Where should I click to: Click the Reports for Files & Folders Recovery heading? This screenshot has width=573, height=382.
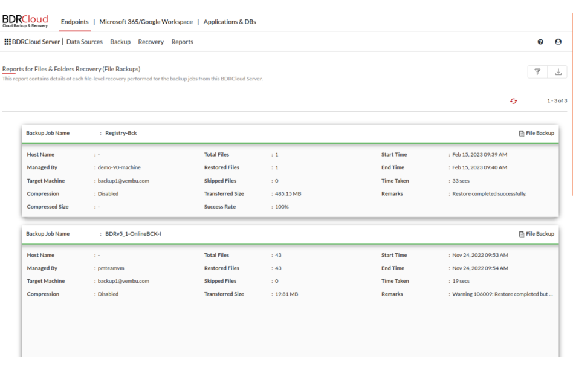[71, 69]
